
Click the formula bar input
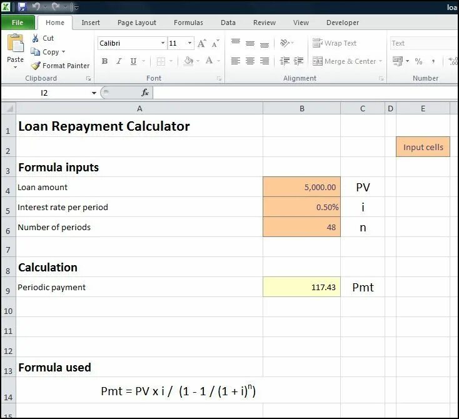pos(305,93)
